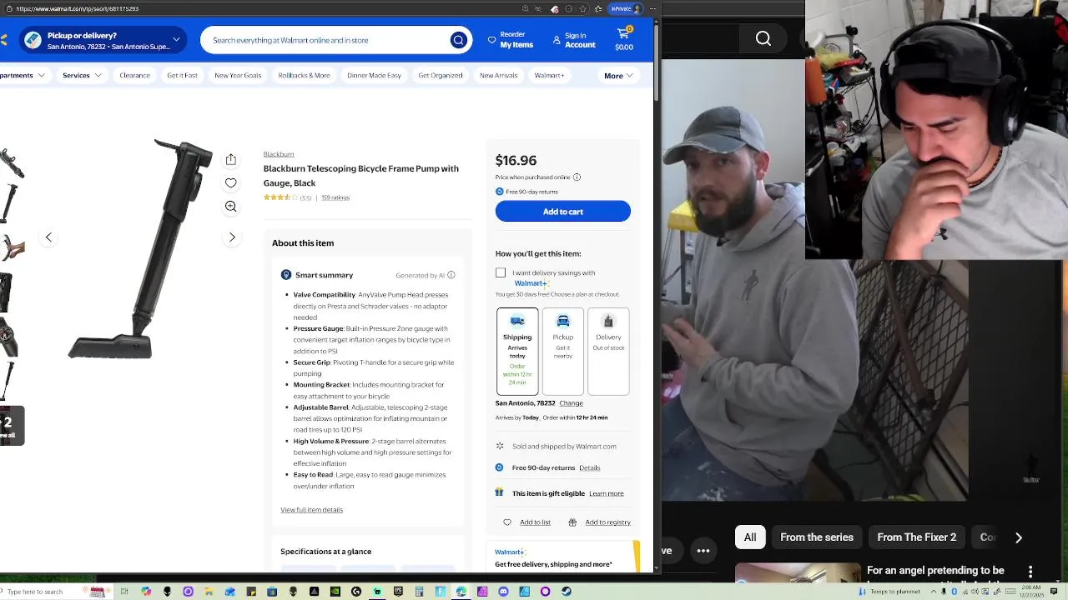Open Dinner Made Easy menu item
The width and height of the screenshot is (1068, 600).
tap(374, 75)
